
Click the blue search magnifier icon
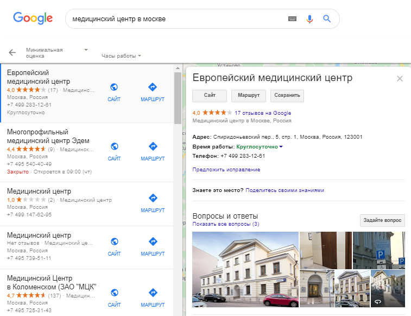coord(327,18)
